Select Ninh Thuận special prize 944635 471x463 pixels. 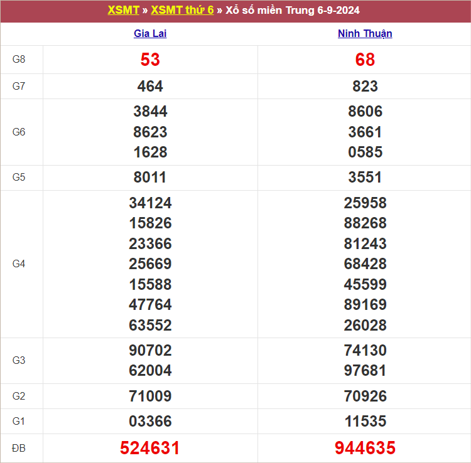click(365, 449)
